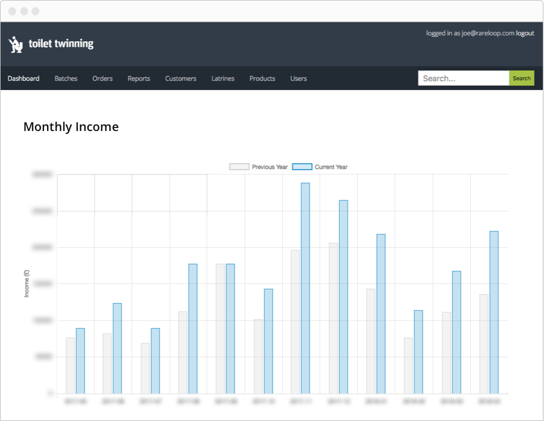Screen dimensions: 544x421
Task: Open the Products section
Action: (x=262, y=78)
